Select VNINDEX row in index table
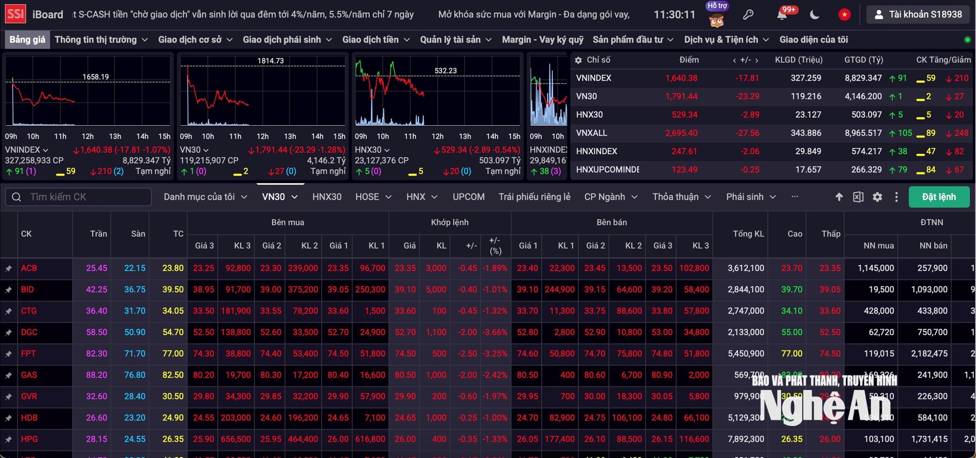 click(771, 78)
